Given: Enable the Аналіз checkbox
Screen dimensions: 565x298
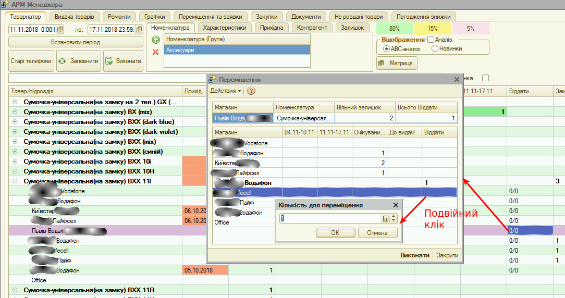Looking at the screenshot, I should pos(431,40).
